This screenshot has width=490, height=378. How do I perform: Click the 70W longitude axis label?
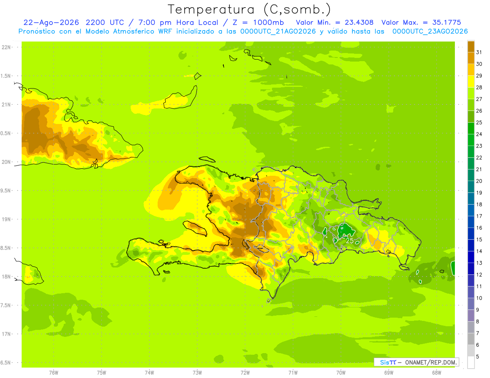coord(341,373)
